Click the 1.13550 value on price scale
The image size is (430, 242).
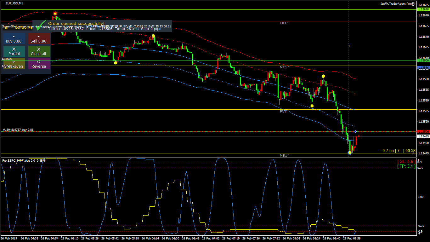[424, 100]
